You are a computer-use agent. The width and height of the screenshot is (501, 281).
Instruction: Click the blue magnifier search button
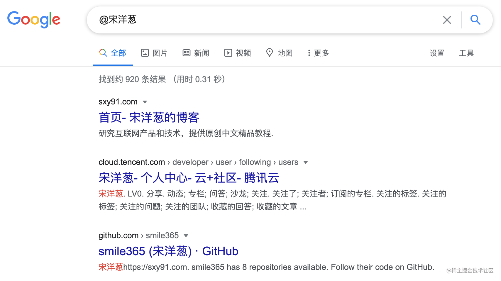[x=475, y=20]
